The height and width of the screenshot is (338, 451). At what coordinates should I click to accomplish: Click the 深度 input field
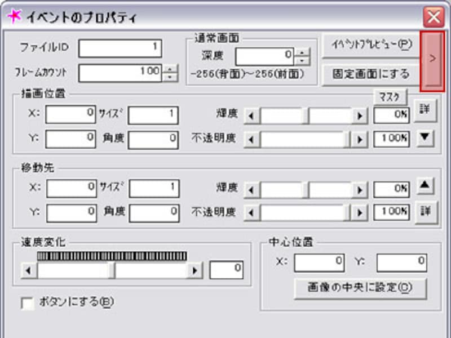pos(264,56)
